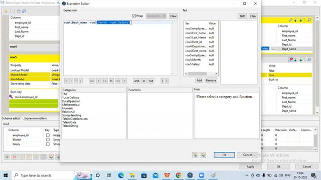Select the Relational category

68,111
